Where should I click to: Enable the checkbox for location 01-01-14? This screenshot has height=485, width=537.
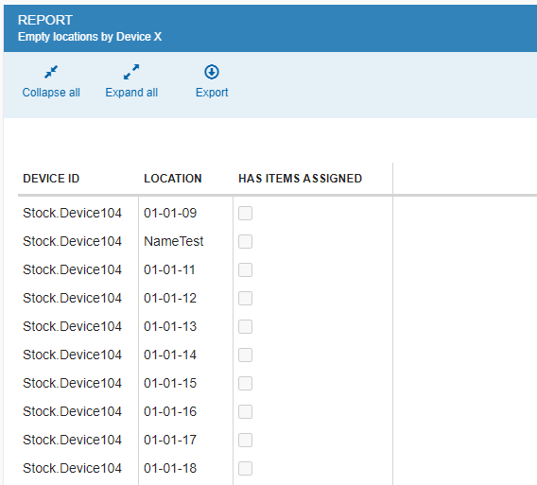[245, 355]
